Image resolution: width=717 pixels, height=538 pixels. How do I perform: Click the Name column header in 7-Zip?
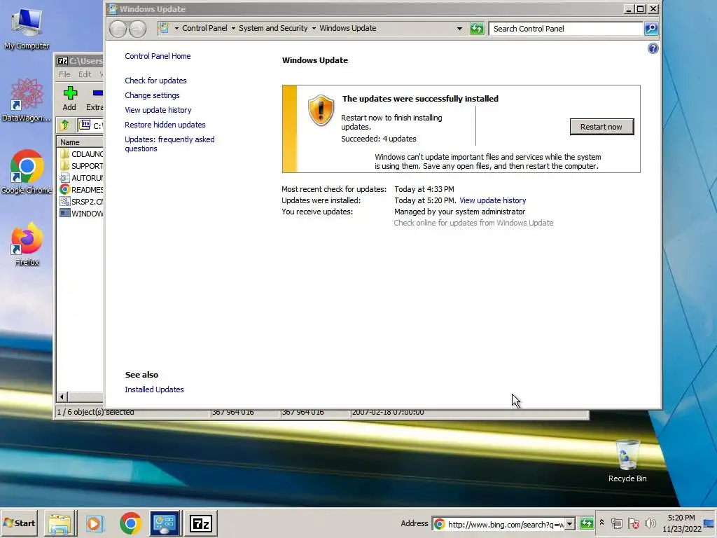(x=81, y=142)
